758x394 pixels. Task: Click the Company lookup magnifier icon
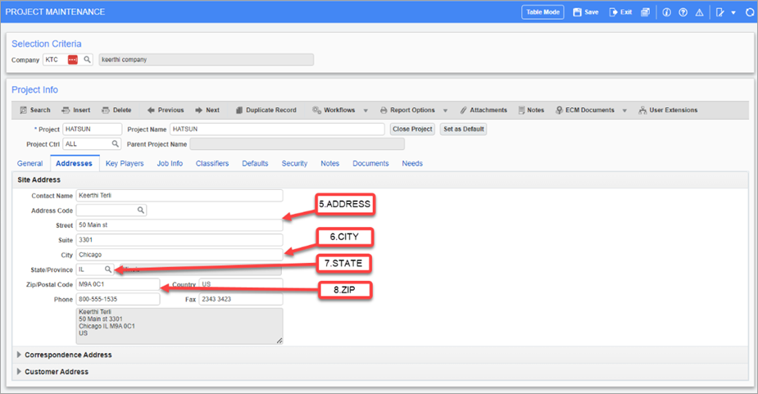[87, 60]
